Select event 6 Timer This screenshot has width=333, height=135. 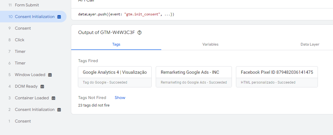[x=33, y=63]
